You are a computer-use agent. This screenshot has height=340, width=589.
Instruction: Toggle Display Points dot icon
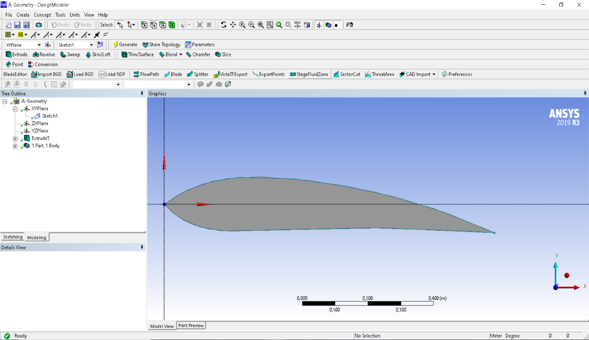pyautogui.click(x=336, y=25)
